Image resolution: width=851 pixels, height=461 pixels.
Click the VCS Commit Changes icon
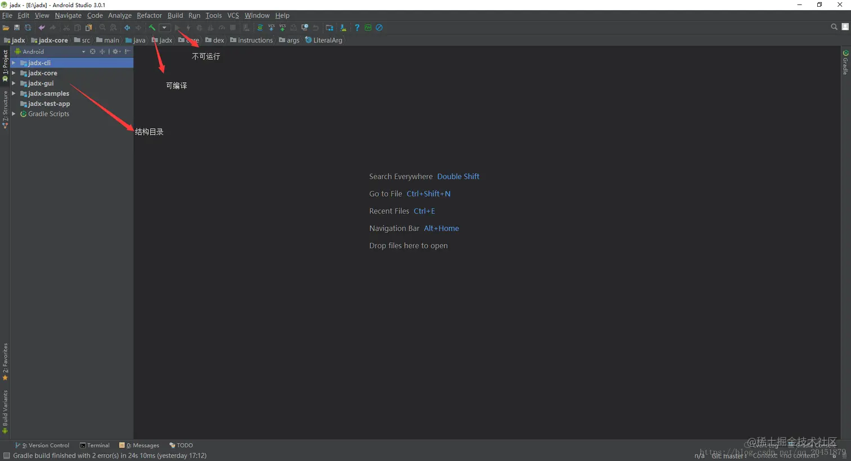coord(283,28)
